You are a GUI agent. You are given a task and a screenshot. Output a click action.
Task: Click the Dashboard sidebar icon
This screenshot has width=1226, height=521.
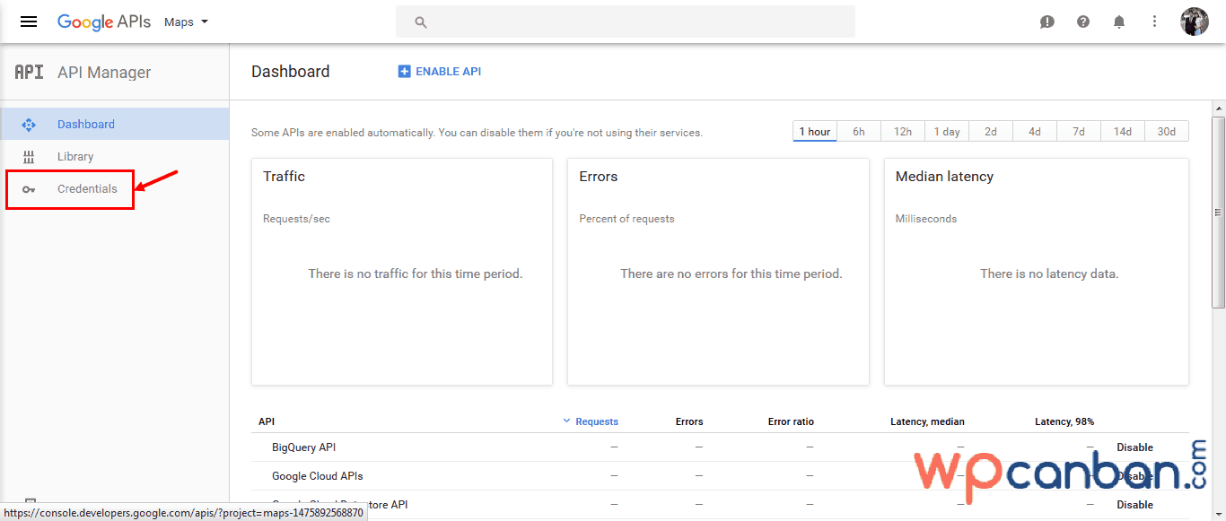point(29,125)
